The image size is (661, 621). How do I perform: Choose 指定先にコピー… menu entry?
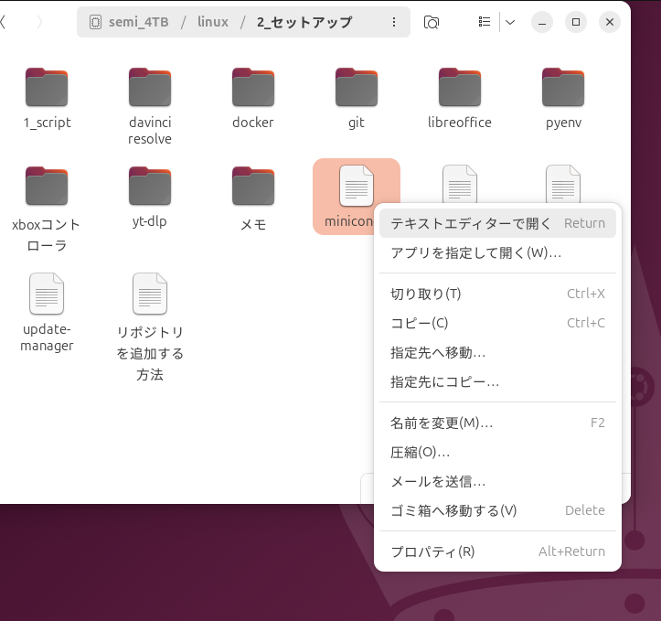coord(497,382)
